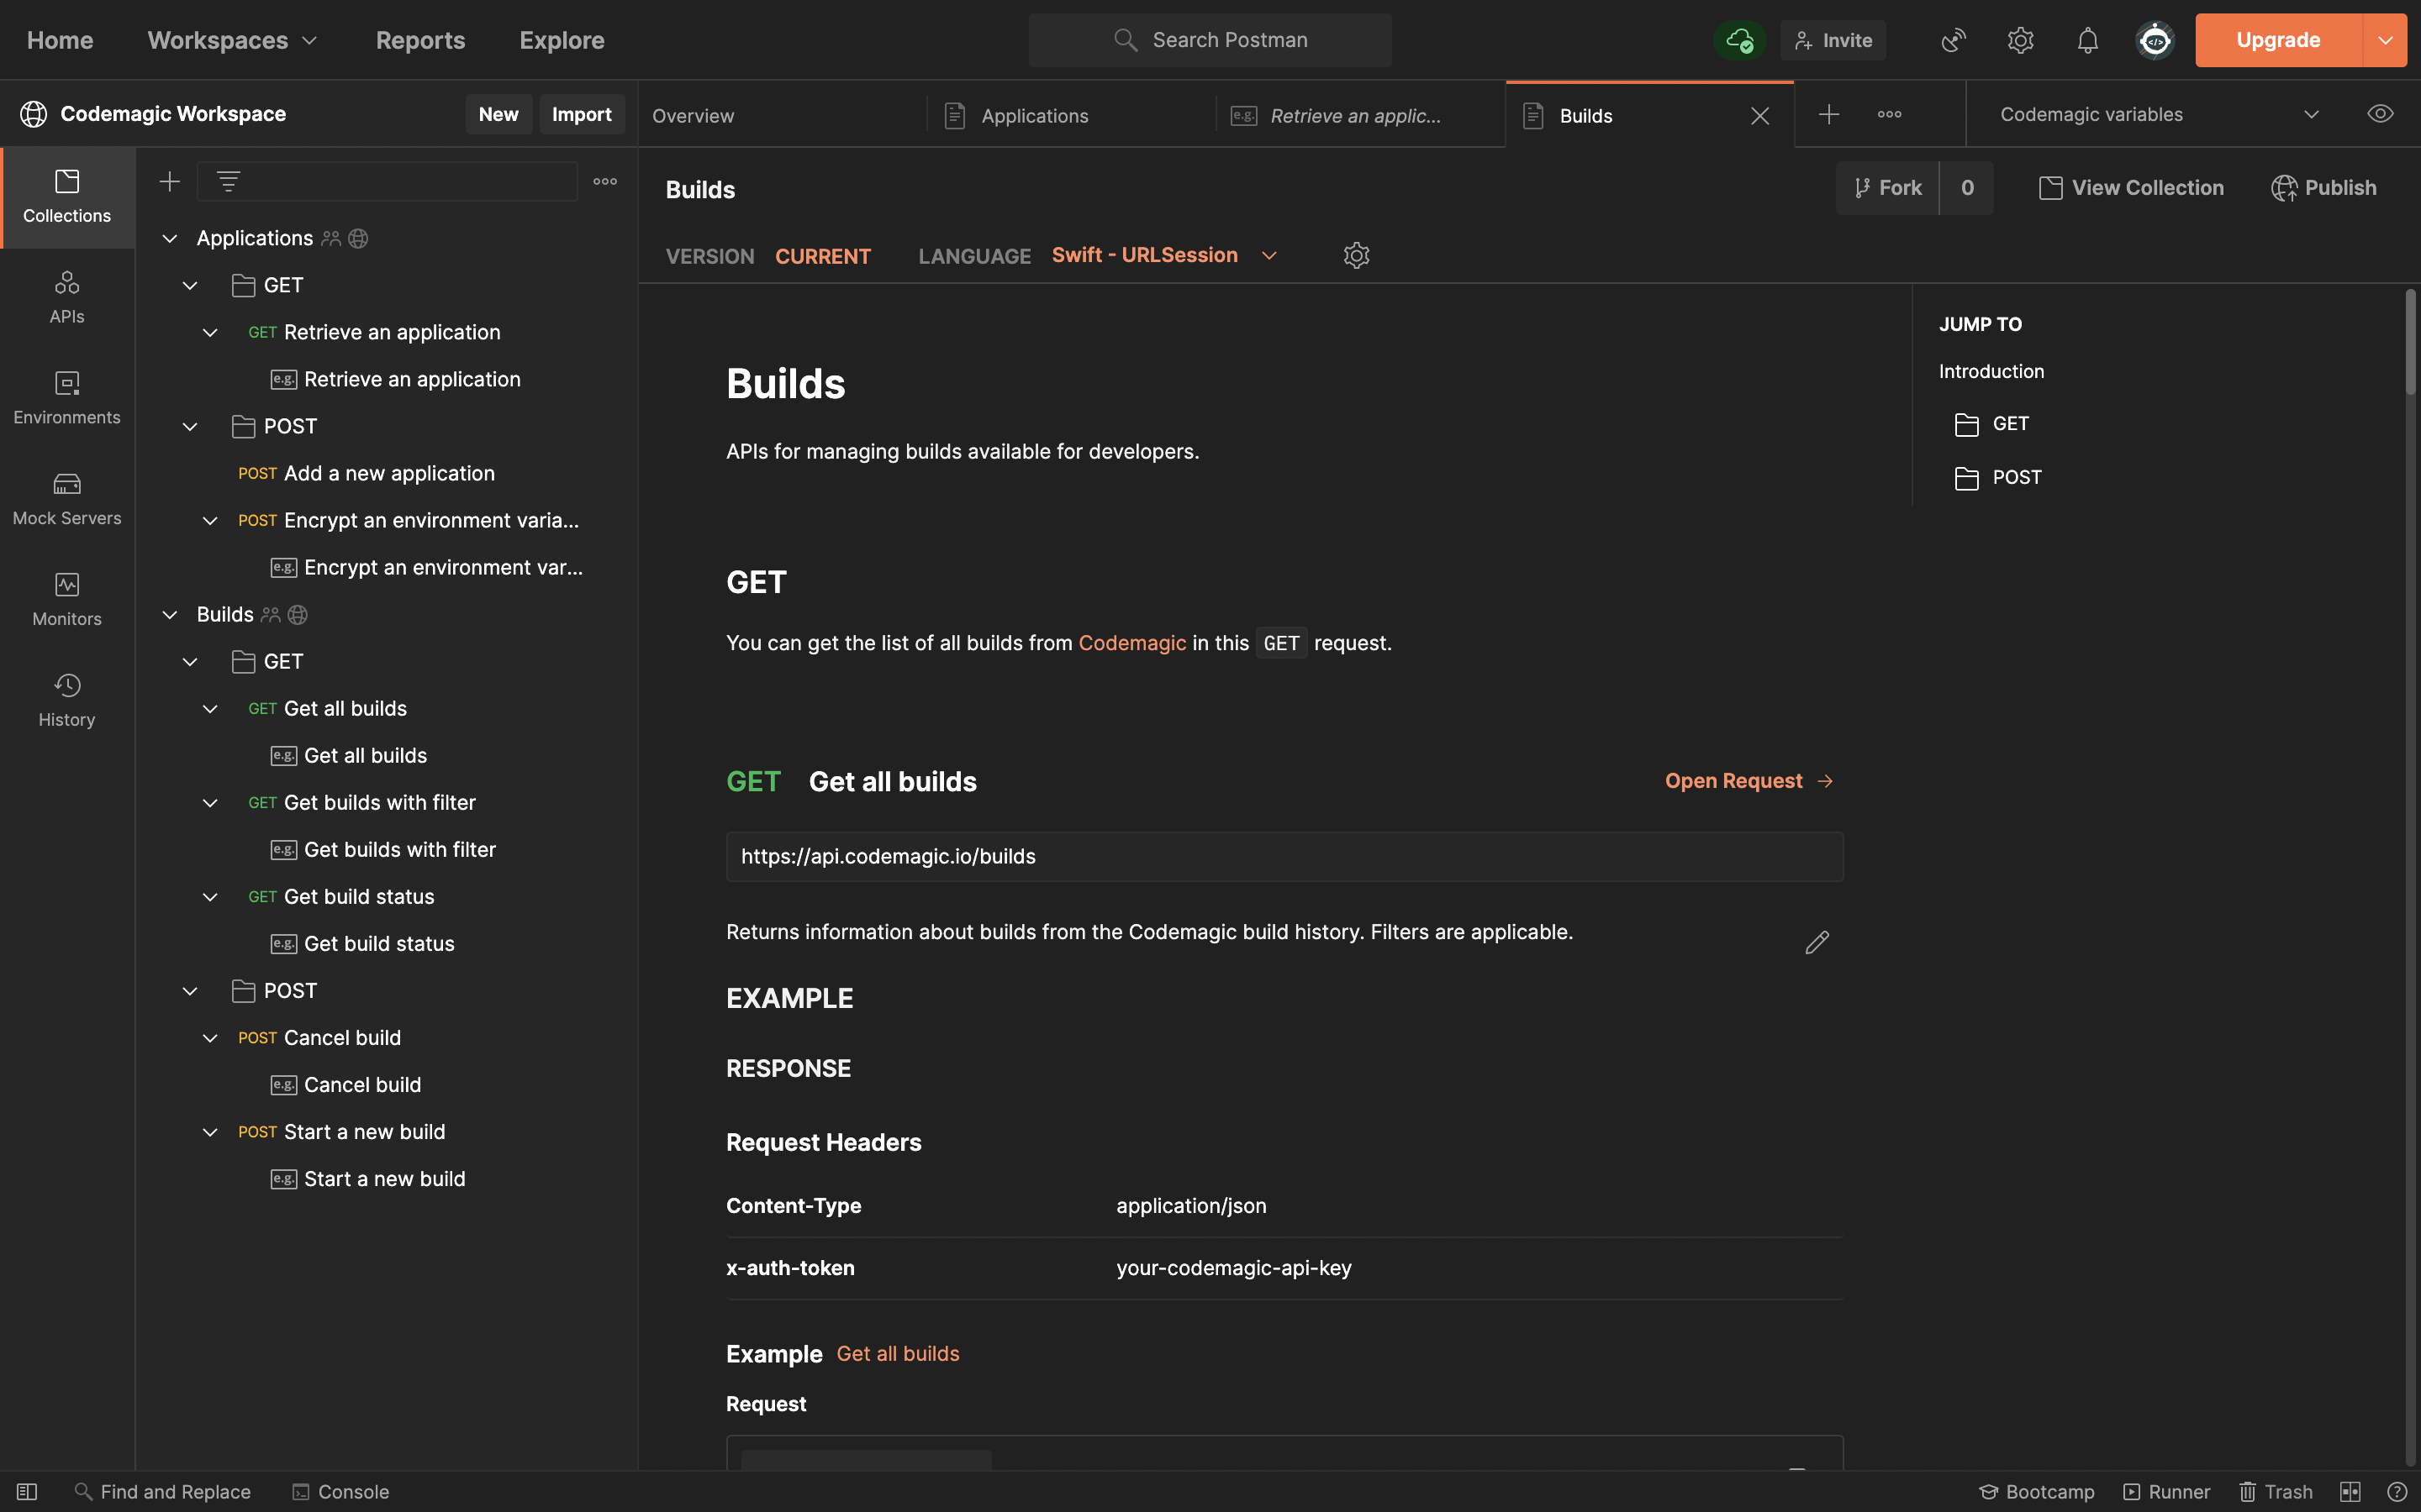2421x1512 pixels.
Task: Open documentation settings gear next to language
Action: 1356,256
